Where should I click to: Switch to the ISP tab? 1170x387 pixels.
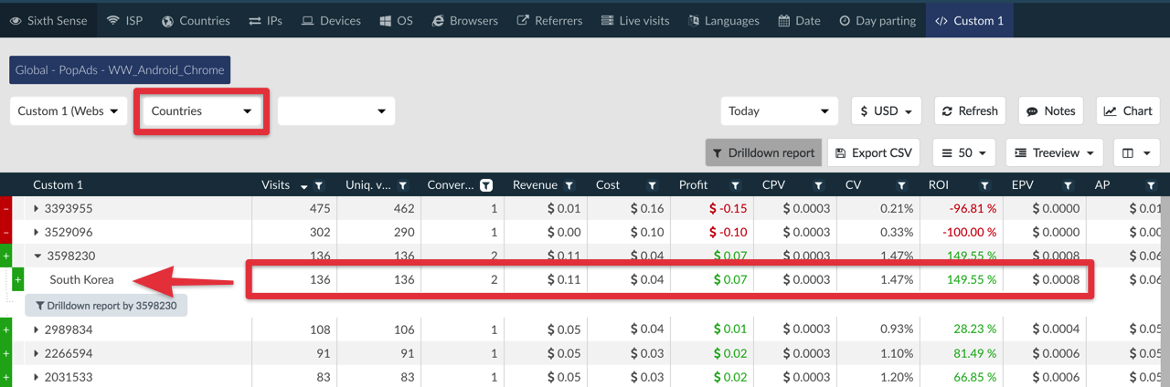pos(124,20)
